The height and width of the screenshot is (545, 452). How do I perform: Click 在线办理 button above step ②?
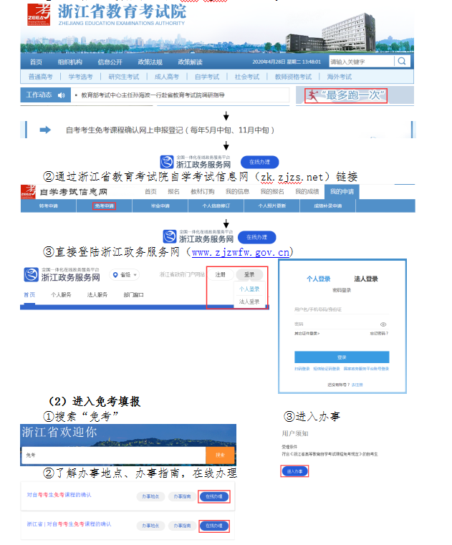[259, 162]
